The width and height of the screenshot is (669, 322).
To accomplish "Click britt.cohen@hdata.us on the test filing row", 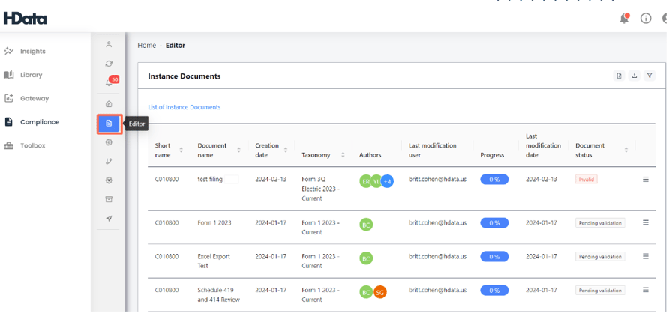I will pos(438,179).
